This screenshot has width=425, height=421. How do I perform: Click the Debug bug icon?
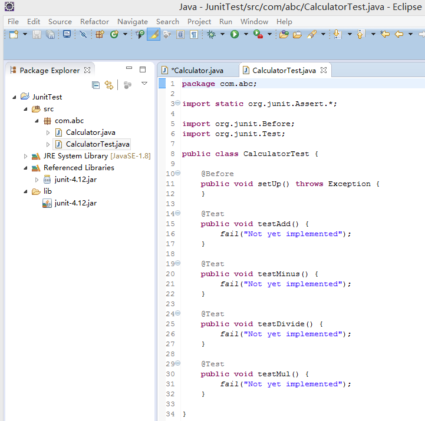point(212,34)
